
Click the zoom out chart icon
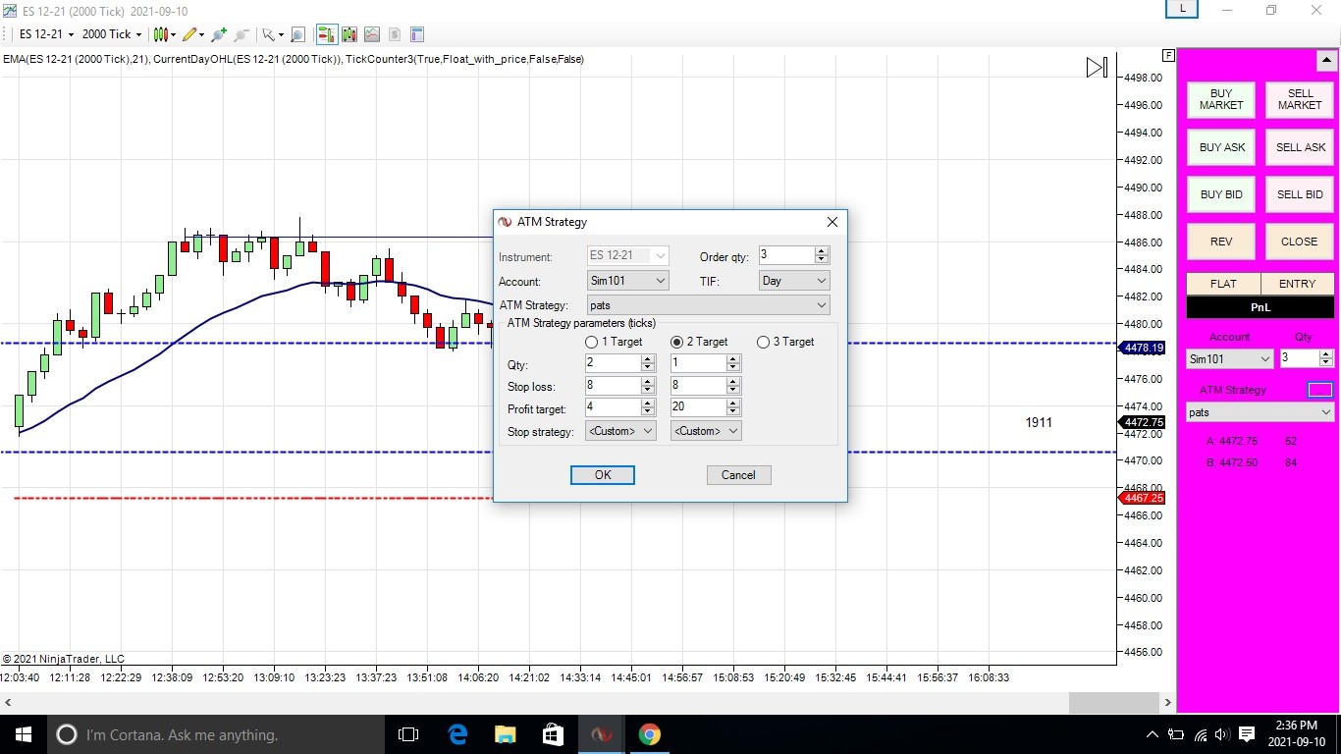tap(241, 34)
